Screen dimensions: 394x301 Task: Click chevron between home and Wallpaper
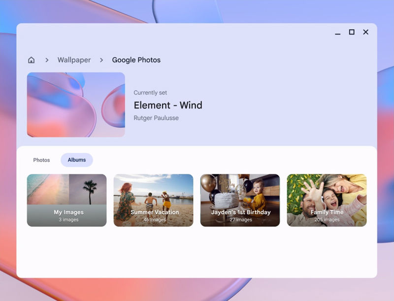pyautogui.click(x=47, y=60)
